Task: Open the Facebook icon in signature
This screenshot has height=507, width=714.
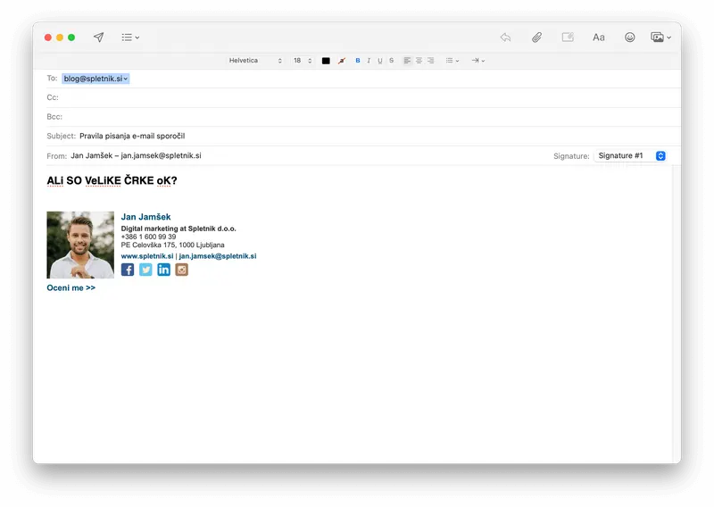Action: click(x=128, y=270)
